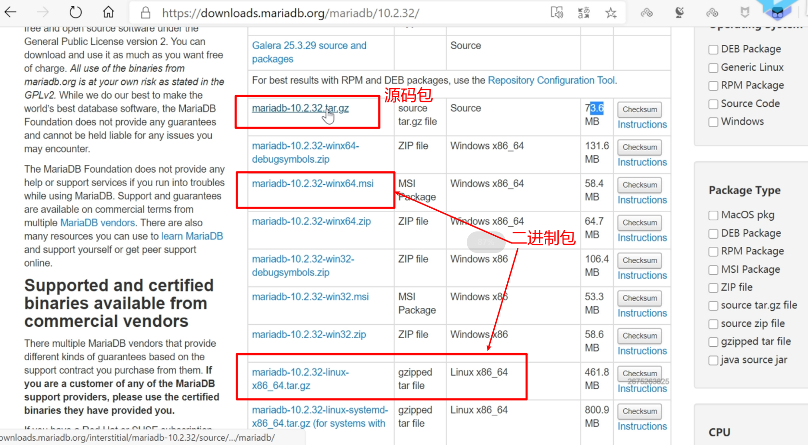Viewport: 808px width, 445px height.
Task: Tick the java source jar filter
Action: pos(713,360)
